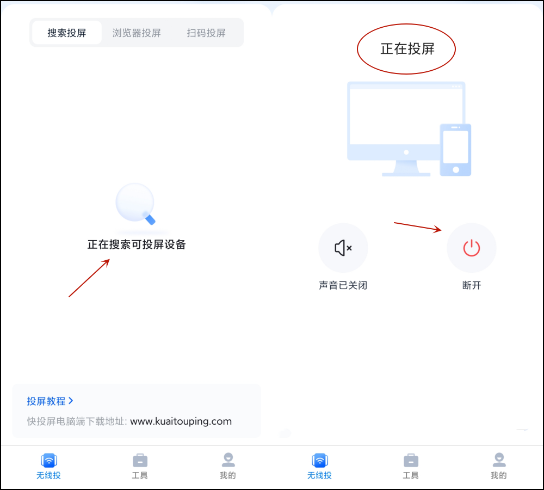The width and height of the screenshot is (544, 490).
Task: Click the 断开 label under the power icon
Action: click(472, 285)
